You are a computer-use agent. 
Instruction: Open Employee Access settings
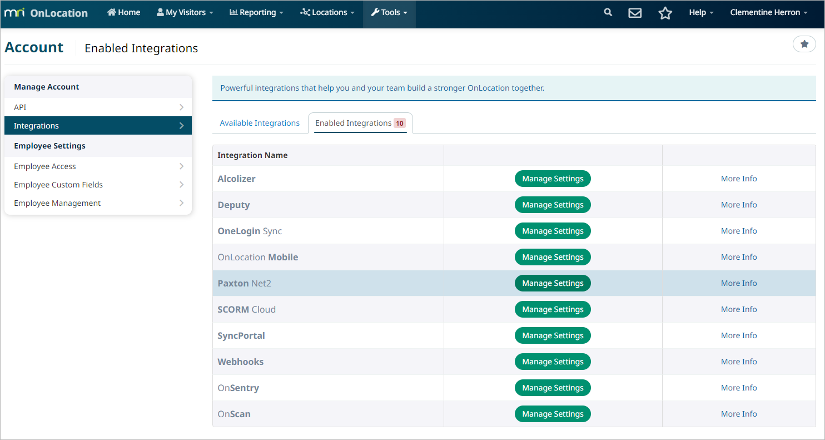coord(98,166)
